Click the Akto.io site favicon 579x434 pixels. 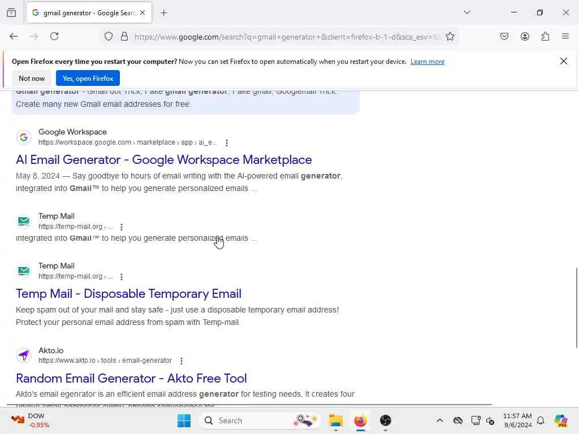[x=24, y=355]
